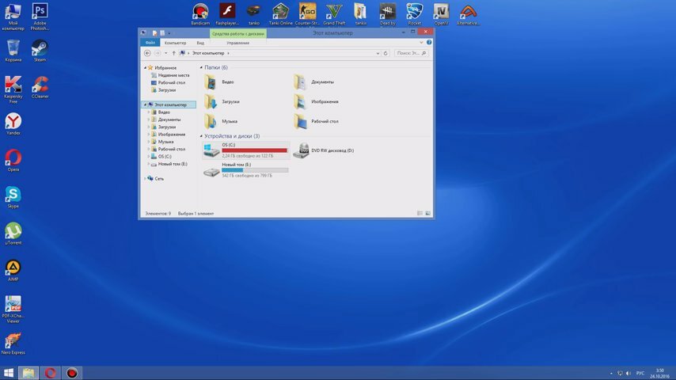Switch to large thumbnails view in status bar
Image resolution: width=676 pixels, height=380 pixels.
click(427, 213)
